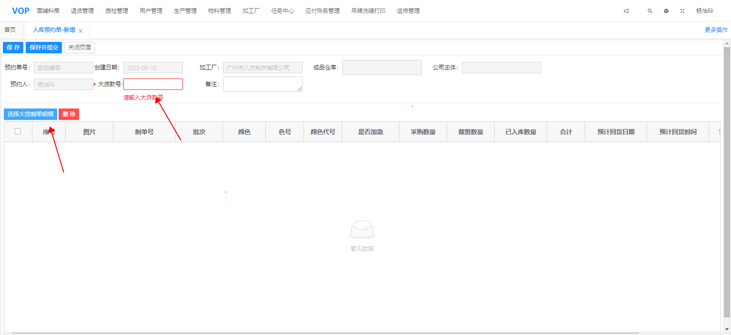Click the 大货款号 input field
The height and width of the screenshot is (335, 731).
coord(153,84)
